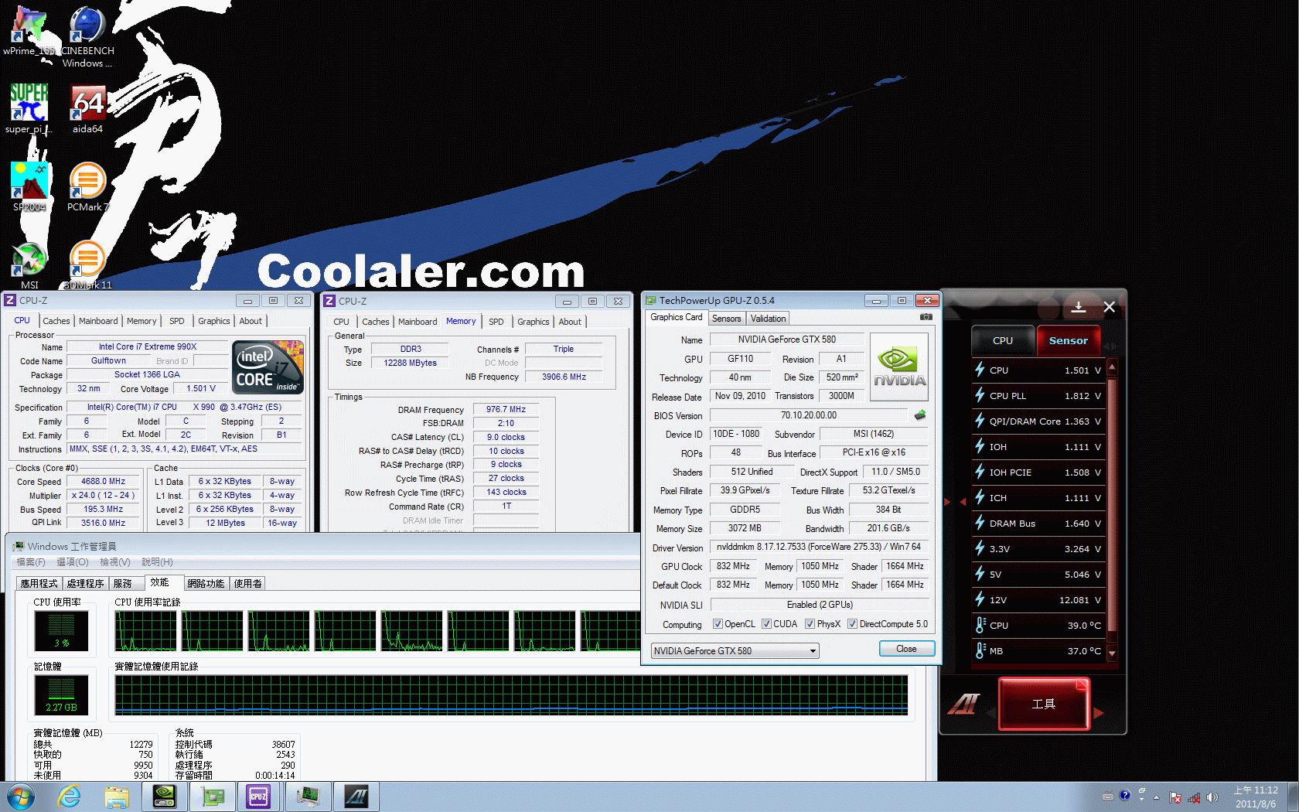Click the Close button in GPU-Z
Viewport: 1299px width, 812px height.
click(906, 649)
